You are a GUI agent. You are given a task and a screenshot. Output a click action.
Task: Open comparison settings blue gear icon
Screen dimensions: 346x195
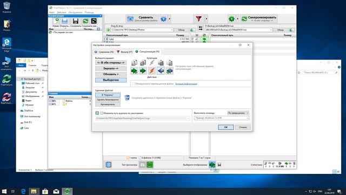(x=163, y=19)
